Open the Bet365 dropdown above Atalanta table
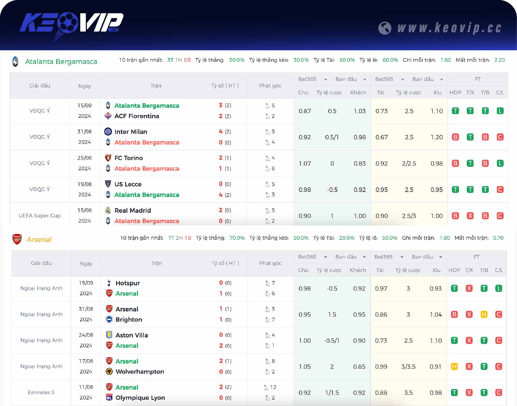517x406 pixels. [x=313, y=79]
